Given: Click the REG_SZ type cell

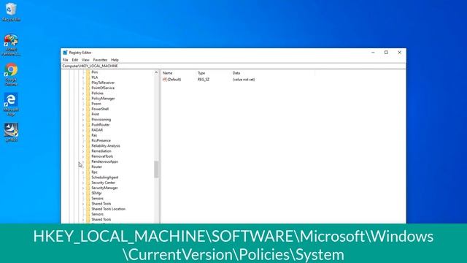Looking at the screenshot, I should click(x=204, y=80).
